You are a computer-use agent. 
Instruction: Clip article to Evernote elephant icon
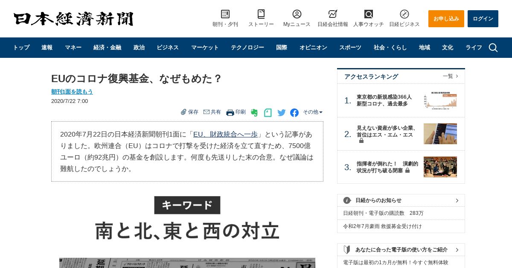(254, 113)
